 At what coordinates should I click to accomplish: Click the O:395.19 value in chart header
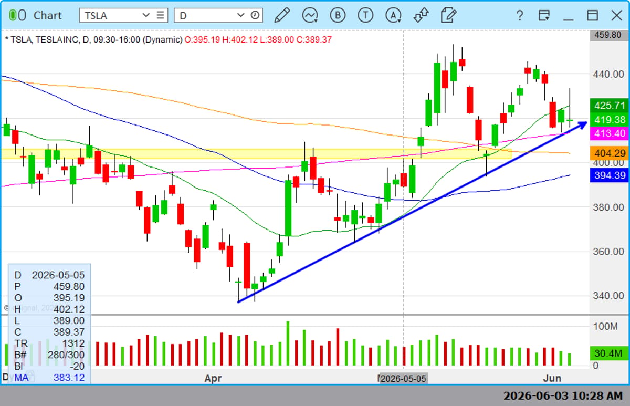click(x=202, y=39)
